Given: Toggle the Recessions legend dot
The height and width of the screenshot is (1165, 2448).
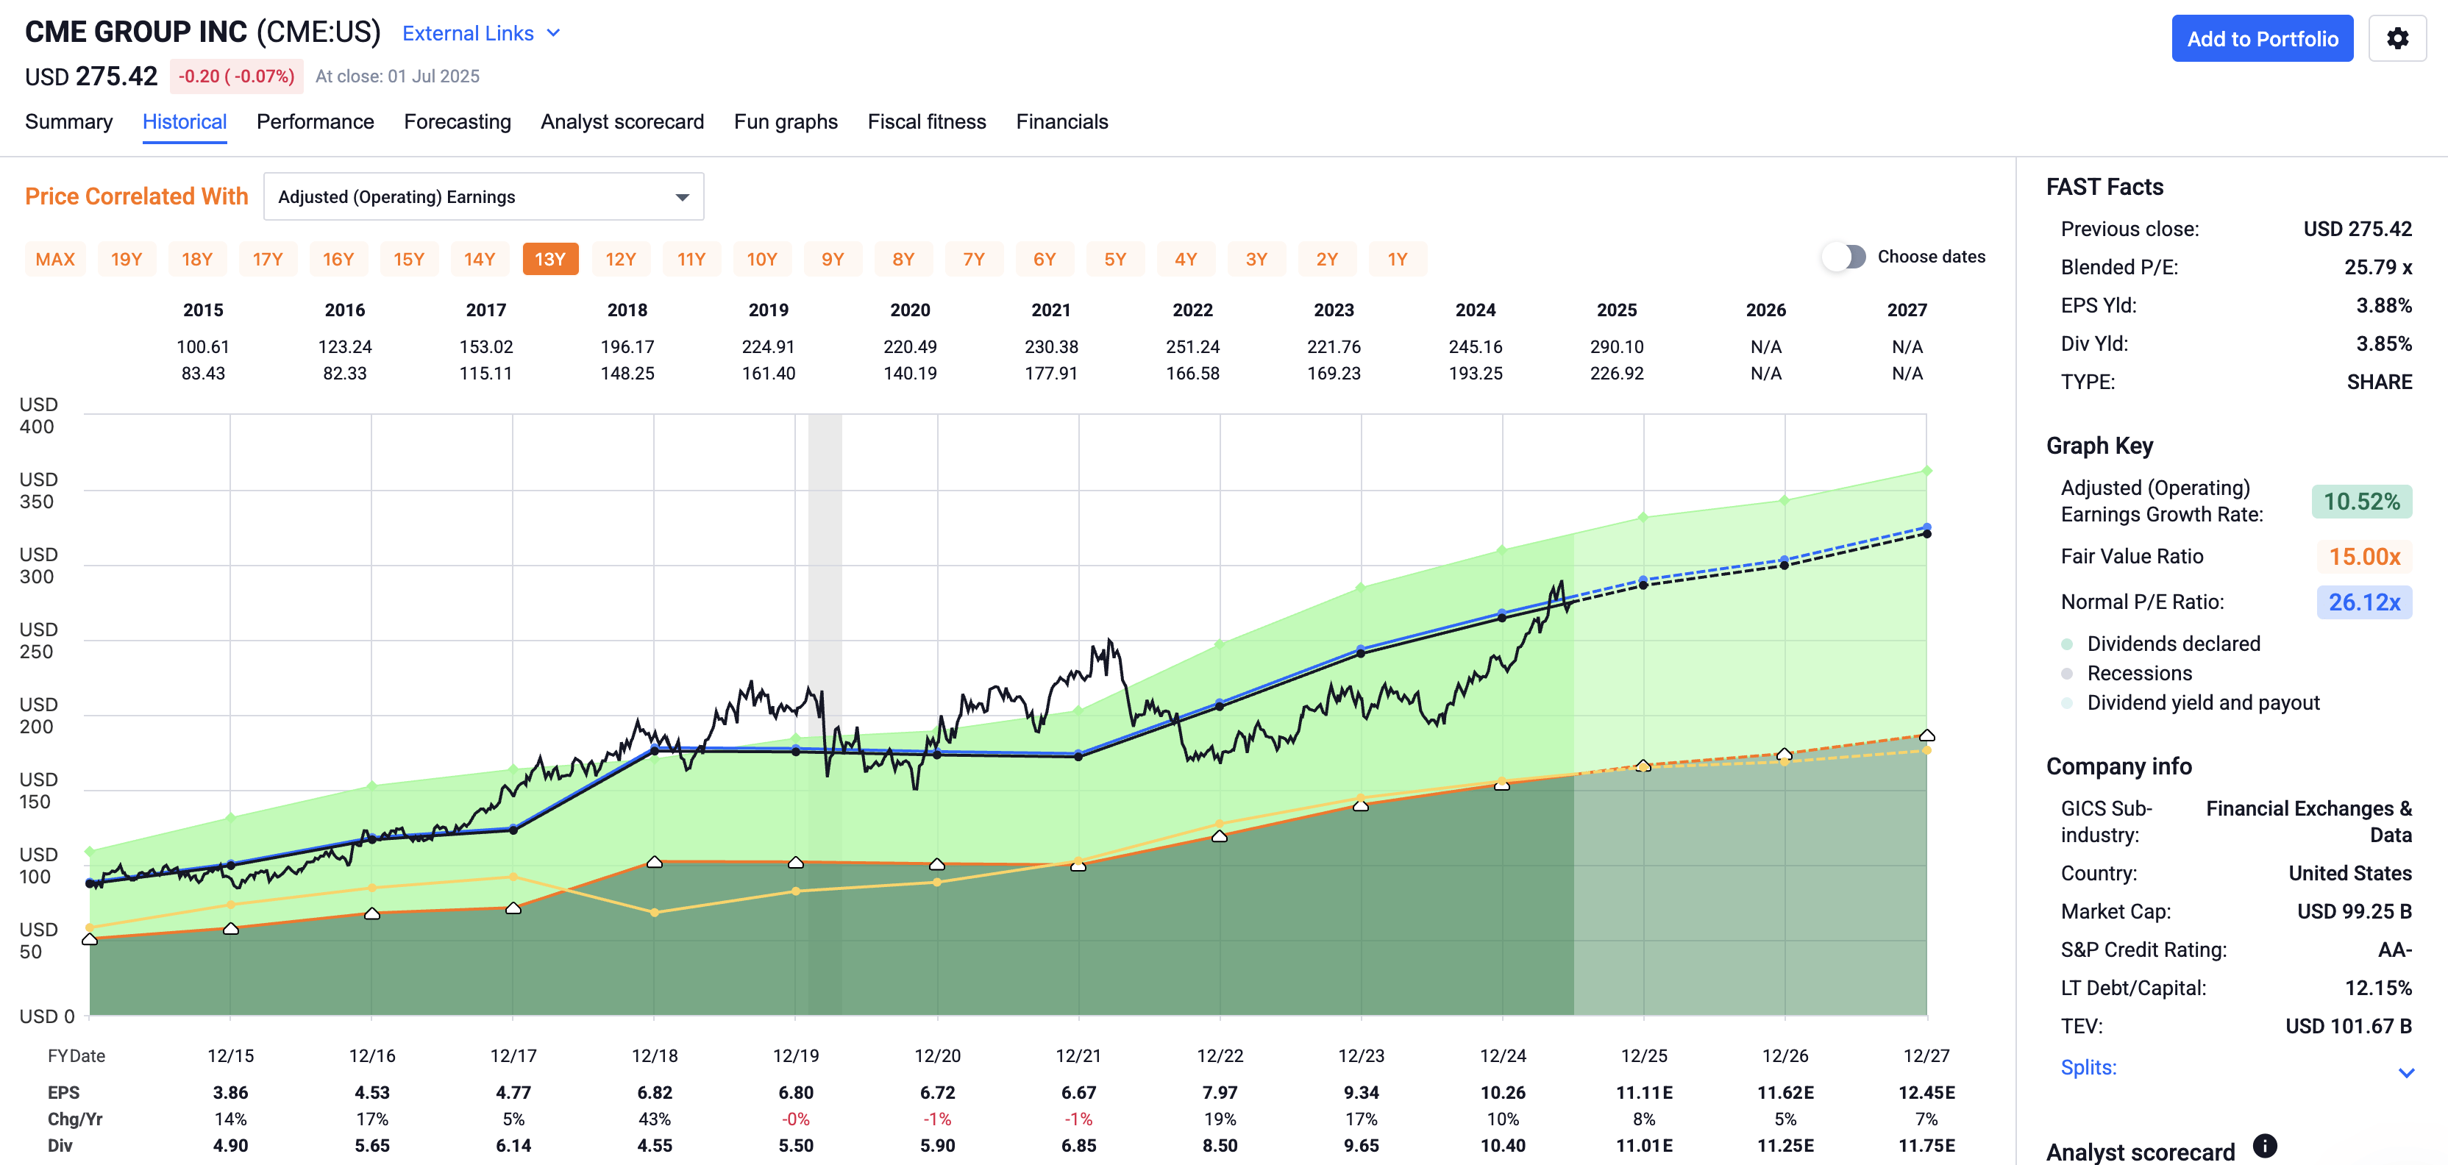Looking at the screenshot, I should click(x=2066, y=674).
